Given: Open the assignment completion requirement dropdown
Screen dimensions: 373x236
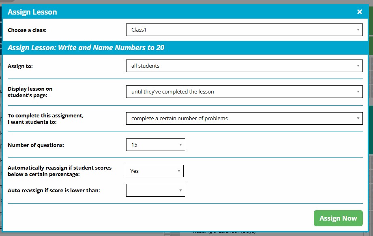Looking at the screenshot, I should pos(243,118).
